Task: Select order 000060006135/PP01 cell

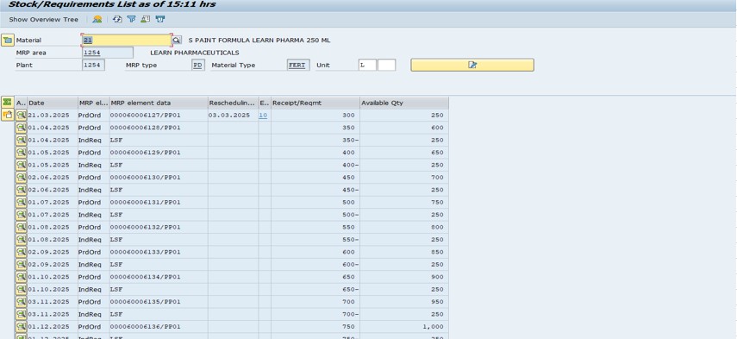Action: tap(159, 302)
